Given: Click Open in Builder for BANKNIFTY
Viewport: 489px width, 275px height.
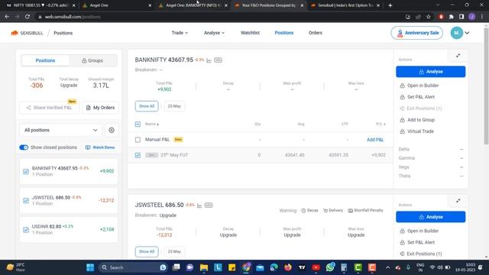Looking at the screenshot, I should (419, 86).
